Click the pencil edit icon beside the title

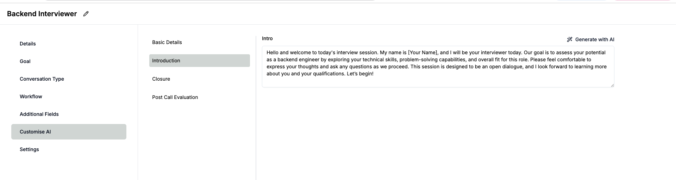pyautogui.click(x=86, y=14)
